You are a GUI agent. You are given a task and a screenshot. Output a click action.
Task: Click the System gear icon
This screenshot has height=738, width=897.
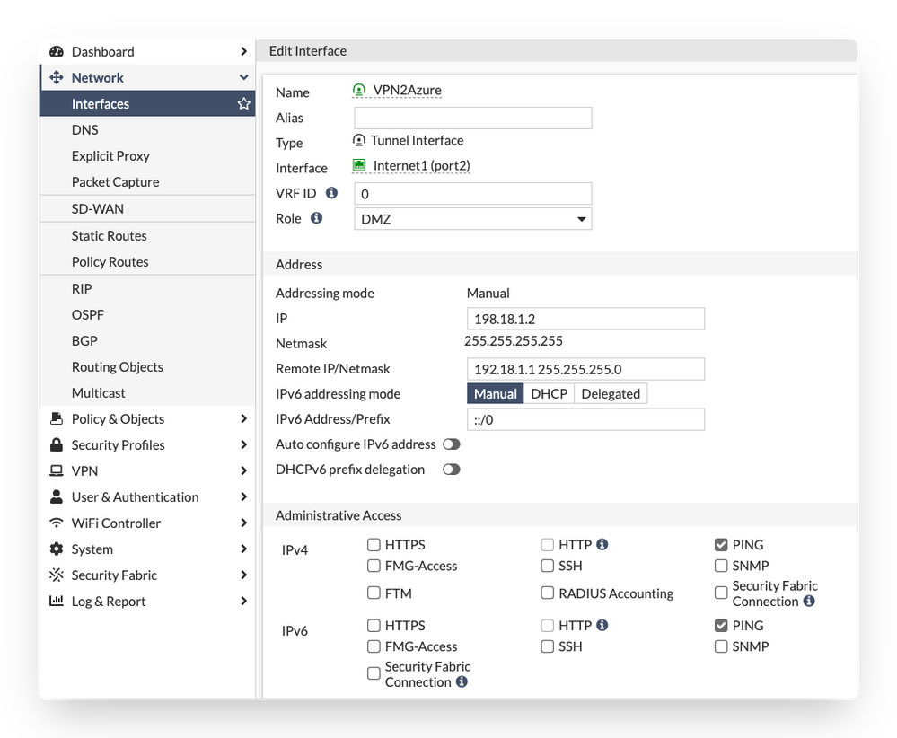coord(56,549)
